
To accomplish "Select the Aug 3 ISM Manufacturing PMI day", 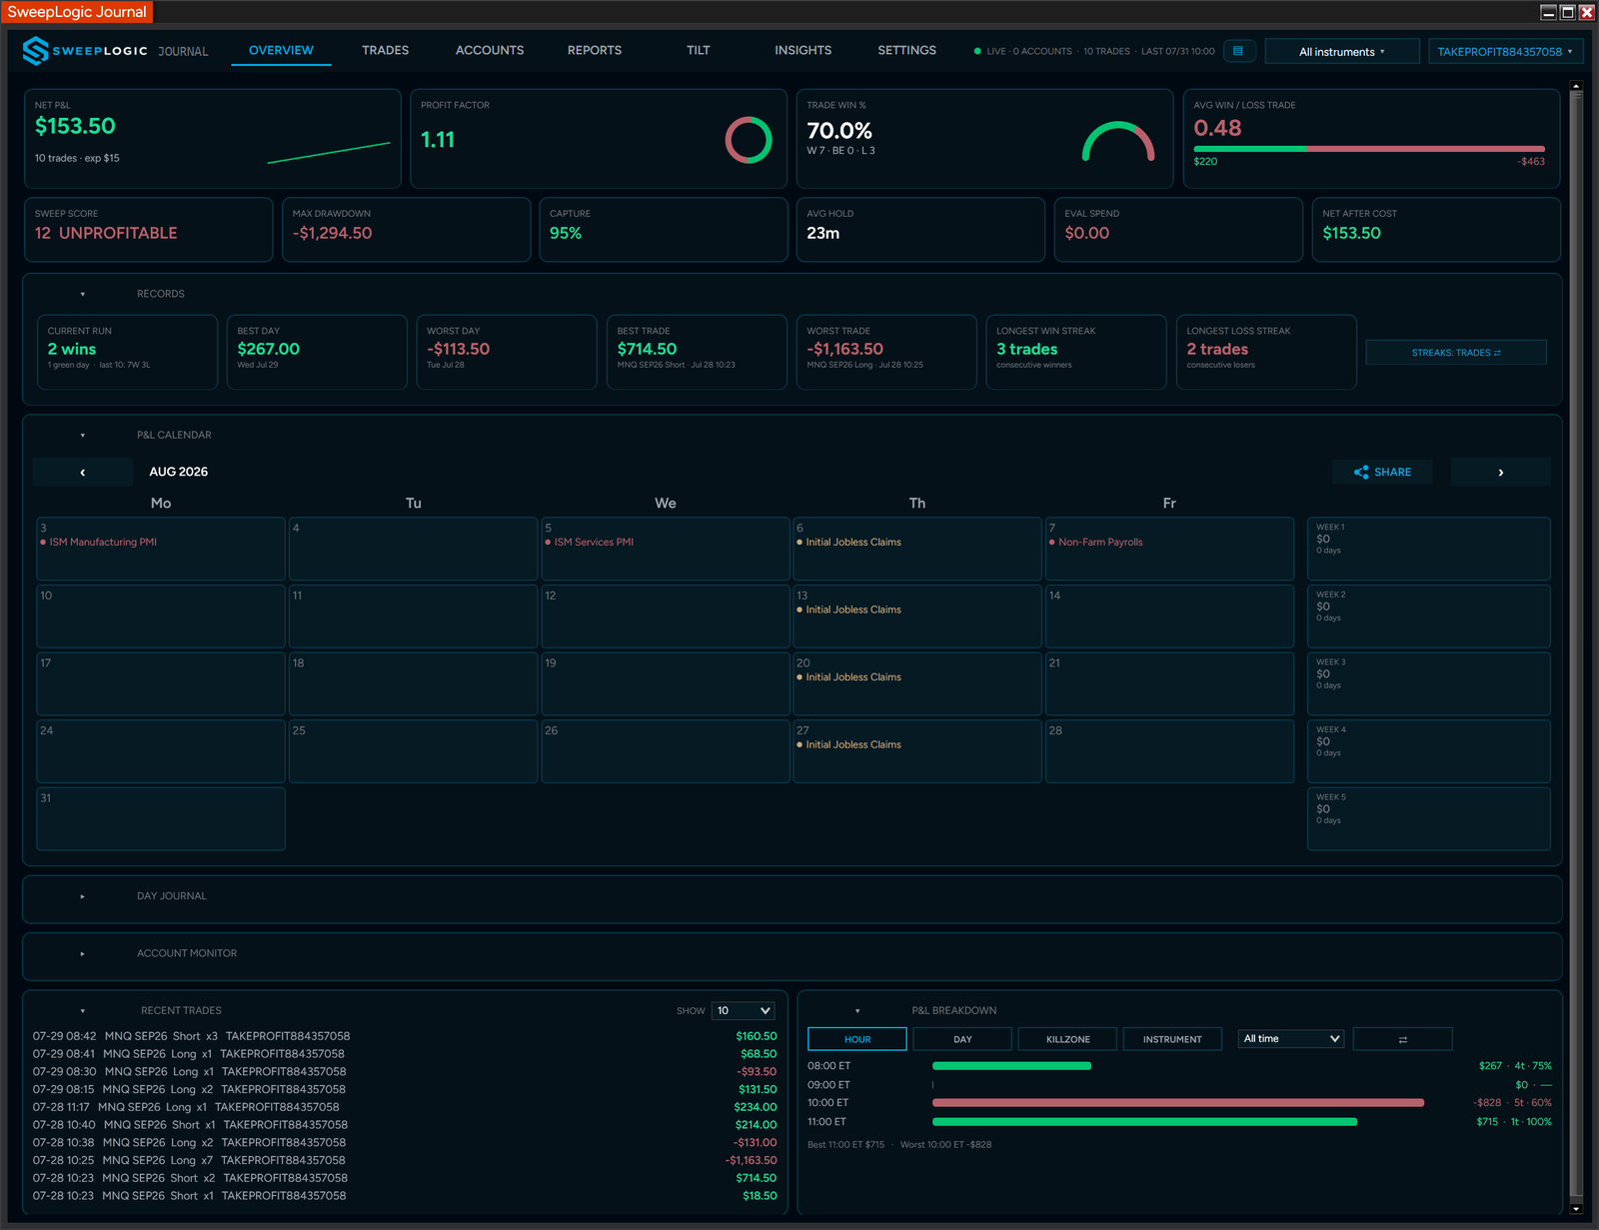I will click(161, 549).
